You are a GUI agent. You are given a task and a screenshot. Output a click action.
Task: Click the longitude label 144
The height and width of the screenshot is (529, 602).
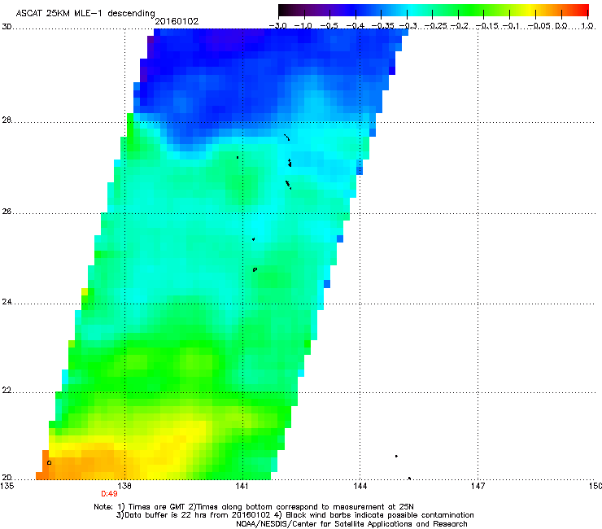pos(360,486)
